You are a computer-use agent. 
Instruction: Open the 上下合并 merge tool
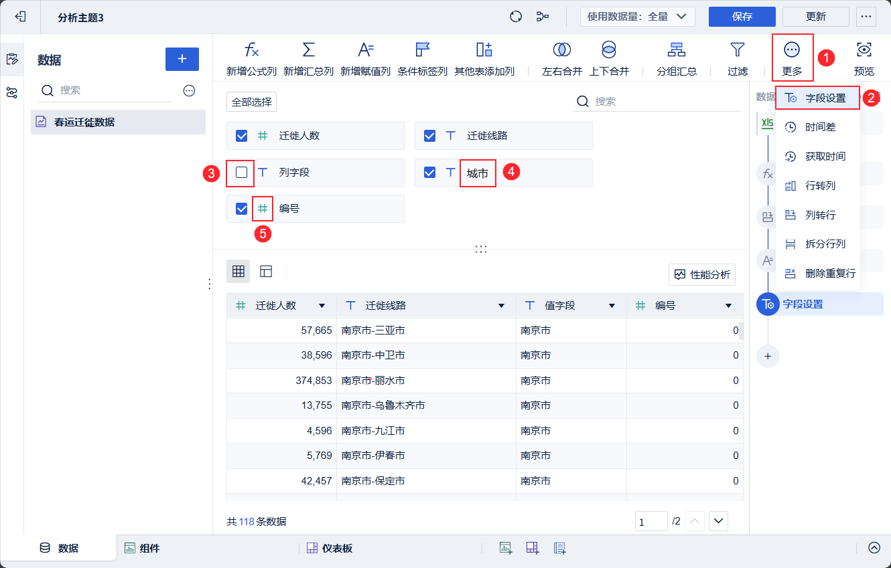(609, 59)
